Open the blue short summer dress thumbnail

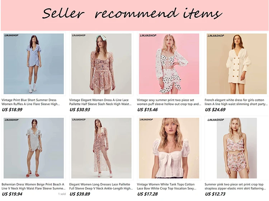click(34, 64)
